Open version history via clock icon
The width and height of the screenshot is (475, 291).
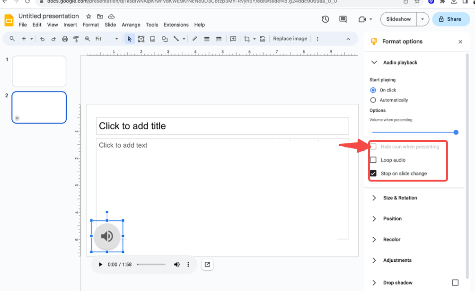point(325,19)
